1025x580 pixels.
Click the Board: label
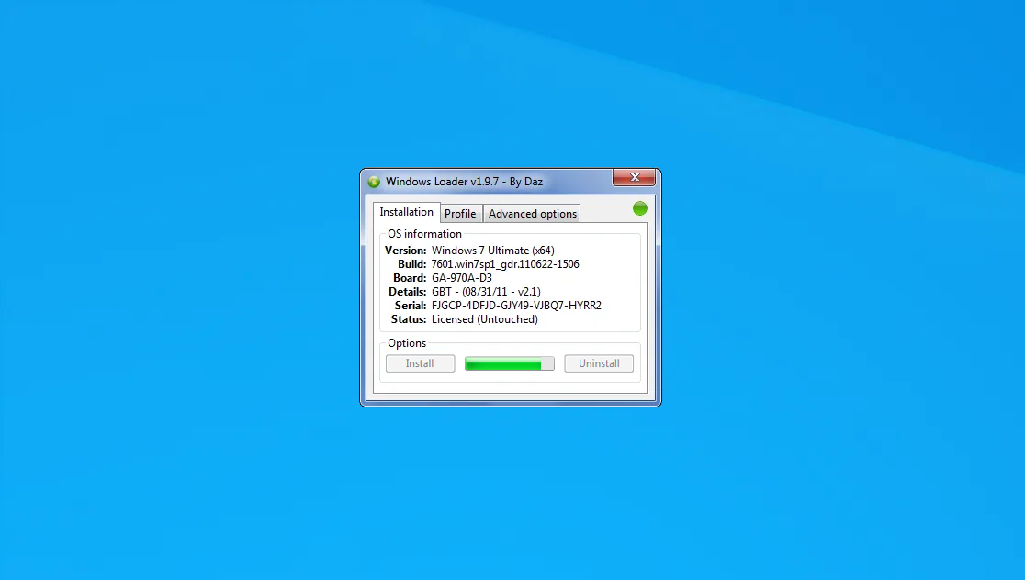tap(410, 277)
